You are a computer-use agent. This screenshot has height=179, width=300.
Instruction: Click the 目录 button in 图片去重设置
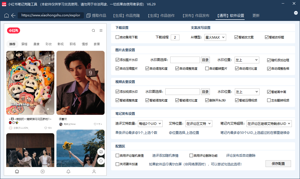[x=205, y=60]
